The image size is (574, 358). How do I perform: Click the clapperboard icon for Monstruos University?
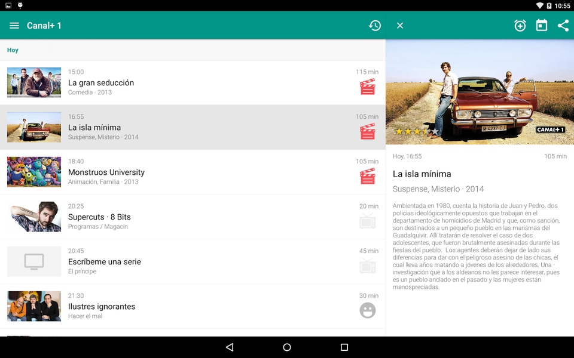click(x=368, y=176)
